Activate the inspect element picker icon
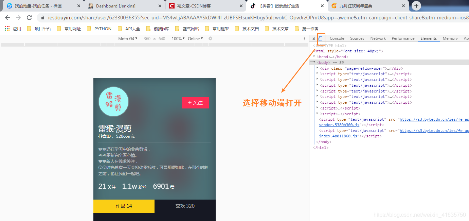469x221 pixels. [x=313, y=38]
